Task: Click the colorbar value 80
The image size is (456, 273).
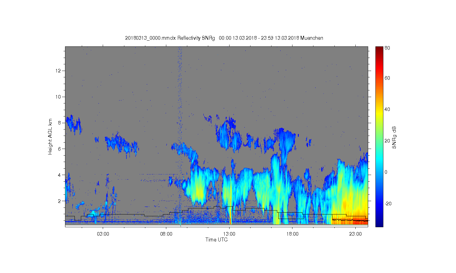Action: pyautogui.click(x=387, y=48)
